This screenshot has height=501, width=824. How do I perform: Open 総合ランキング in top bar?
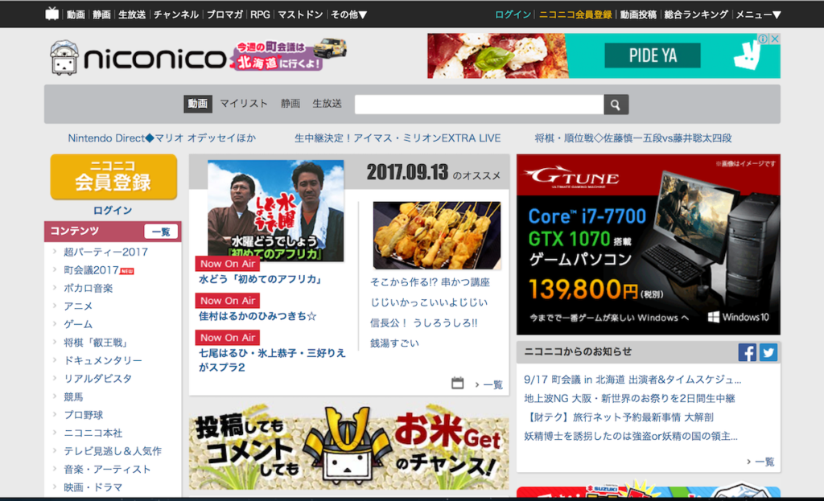[696, 14]
